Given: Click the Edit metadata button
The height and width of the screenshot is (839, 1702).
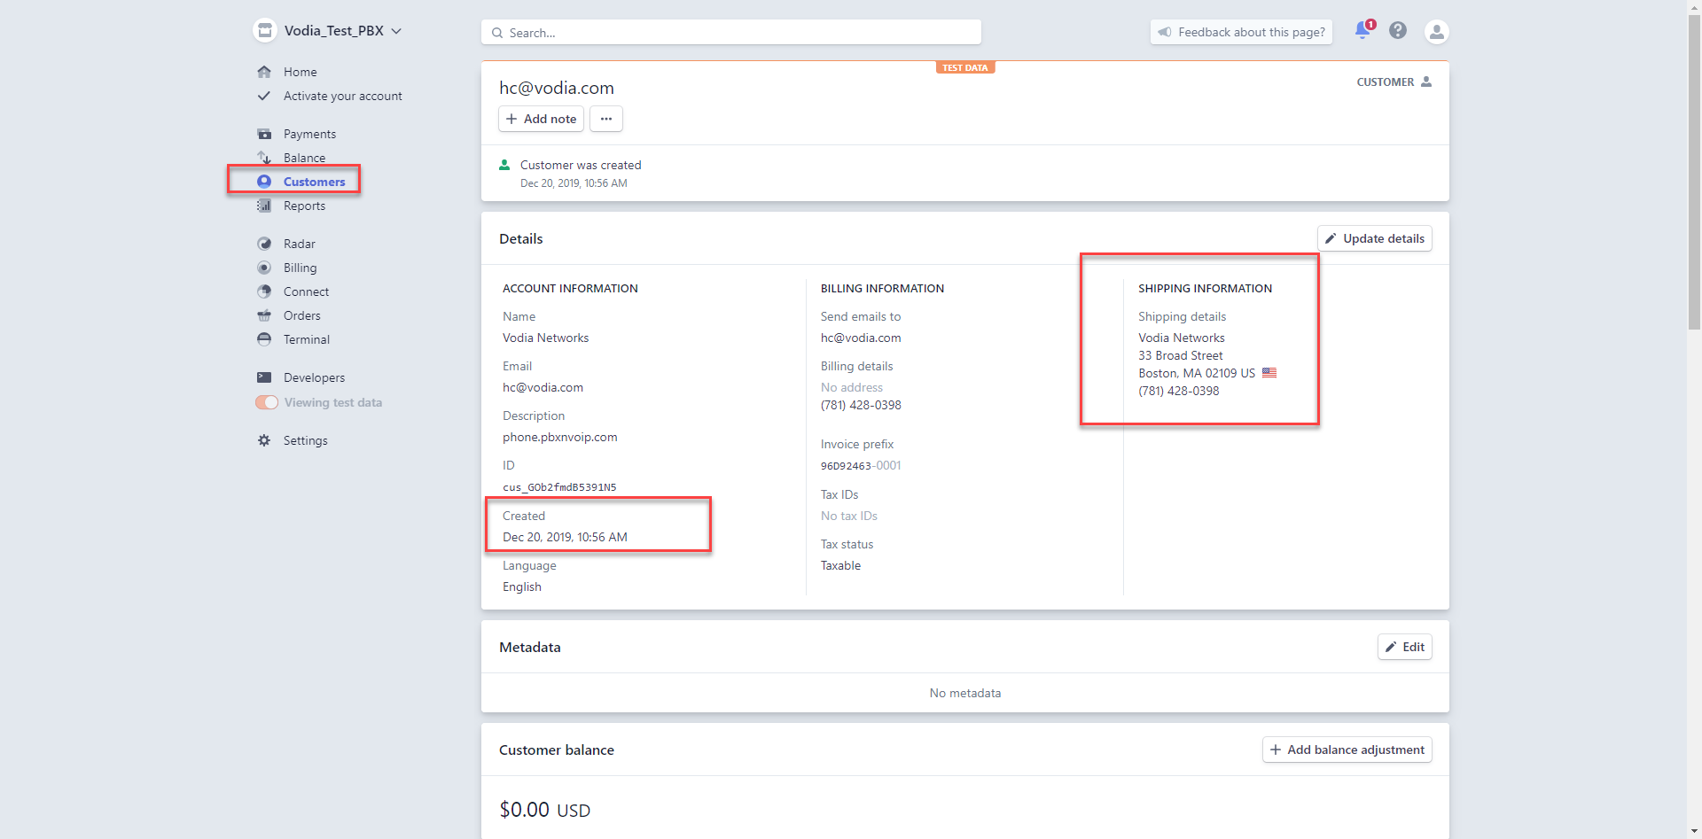Looking at the screenshot, I should point(1405,647).
